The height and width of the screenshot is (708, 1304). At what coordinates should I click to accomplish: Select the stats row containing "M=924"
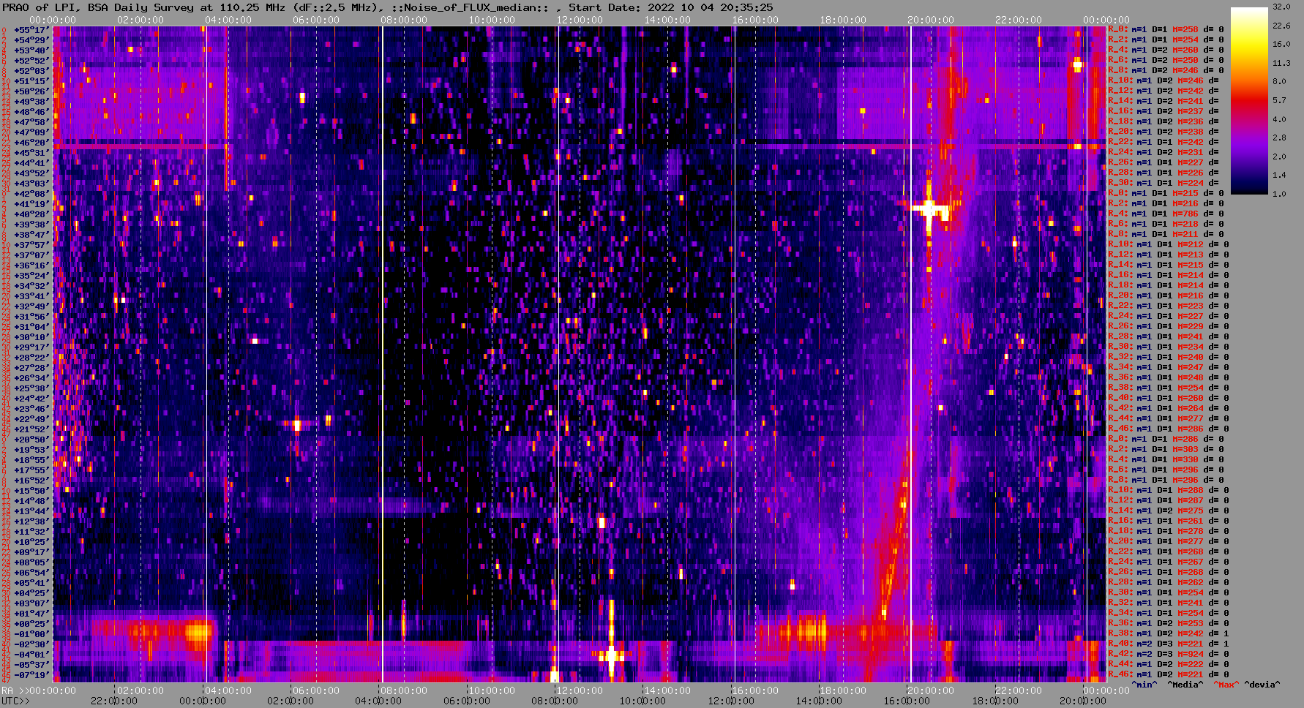click(x=1168, y=655)
